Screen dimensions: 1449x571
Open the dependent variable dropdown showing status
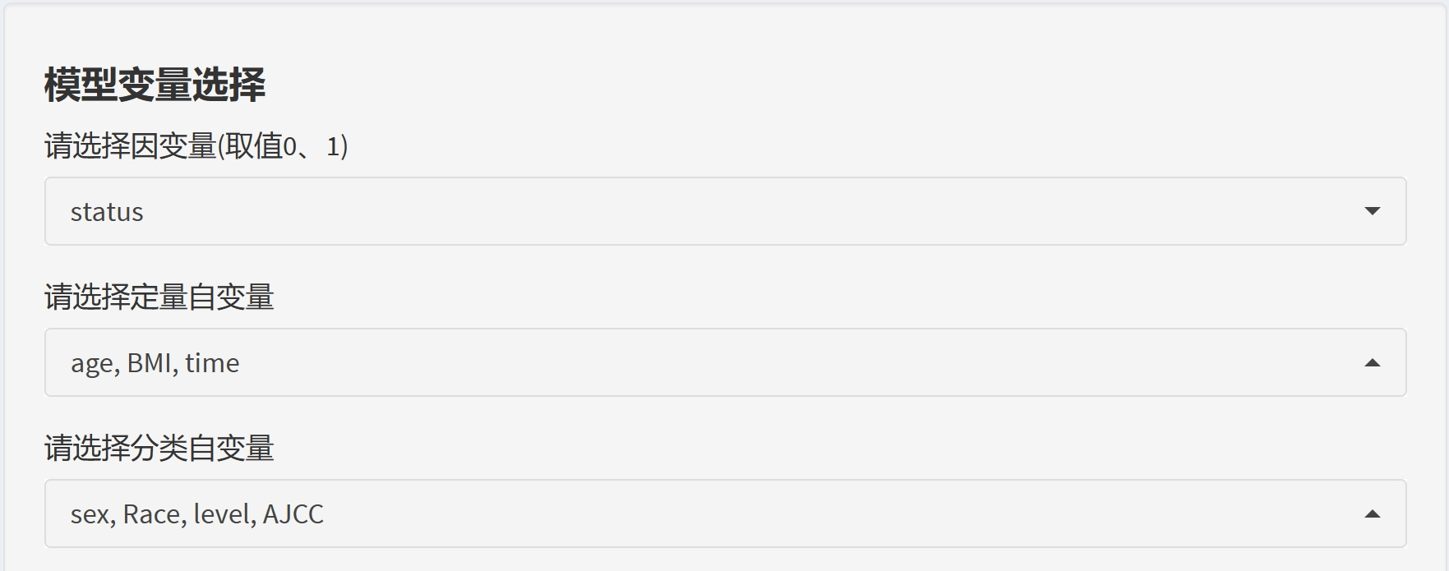tap(725, 211)
